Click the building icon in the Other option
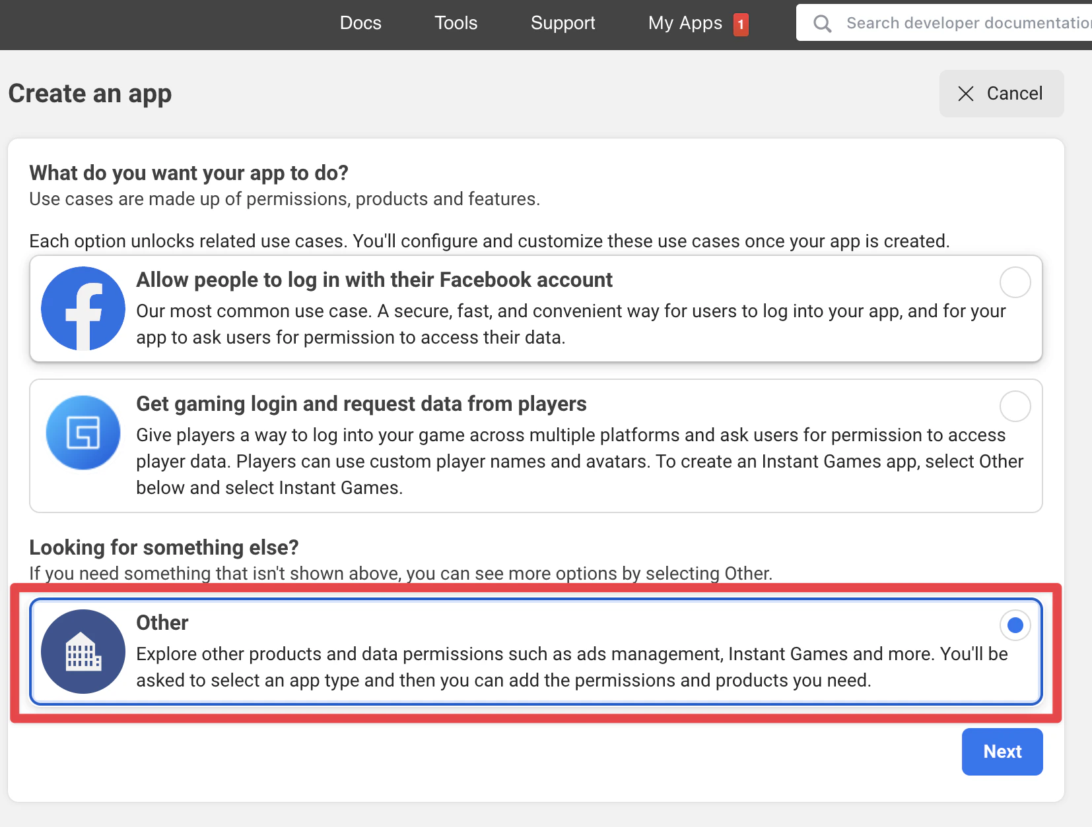Screen dimensions: 1092x827 tap(83, 651)
